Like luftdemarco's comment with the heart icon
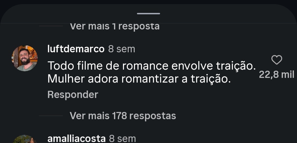Image resolution: width=297 pixels, height=143 pixels. point(277,60)
